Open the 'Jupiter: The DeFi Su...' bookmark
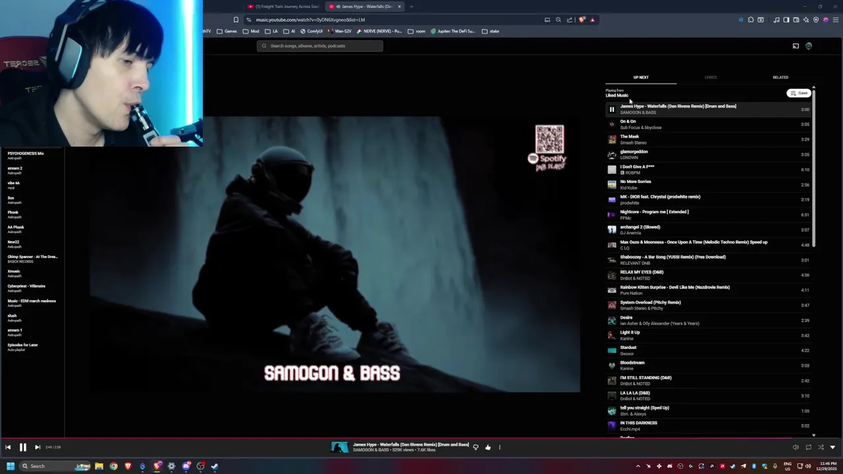This screenshot has height=474, width=843. tap(453, 31)
